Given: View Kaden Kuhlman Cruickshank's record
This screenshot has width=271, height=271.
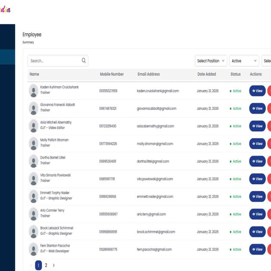Looking at the screenshot, I should click(x=257, y=91).
